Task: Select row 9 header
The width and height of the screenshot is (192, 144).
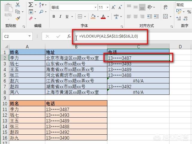Action: pos(5,98)
